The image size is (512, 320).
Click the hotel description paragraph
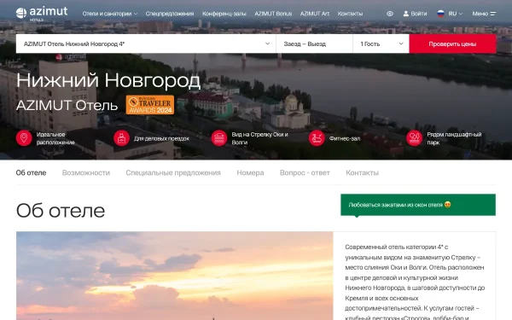pos(415,282)
